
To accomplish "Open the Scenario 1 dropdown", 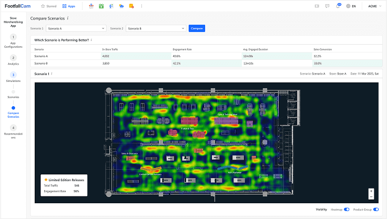I will (x=76, y=28).
